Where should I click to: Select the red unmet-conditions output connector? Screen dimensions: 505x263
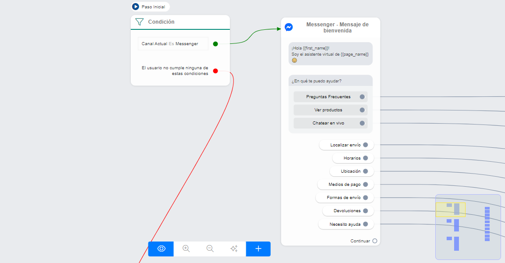tap(215, 71)
